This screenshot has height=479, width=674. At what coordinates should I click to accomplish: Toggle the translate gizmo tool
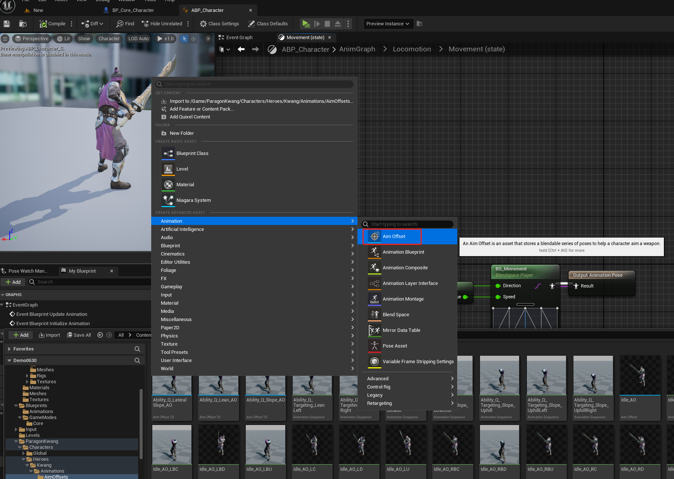pyautogui.click(x=193, y=39)
